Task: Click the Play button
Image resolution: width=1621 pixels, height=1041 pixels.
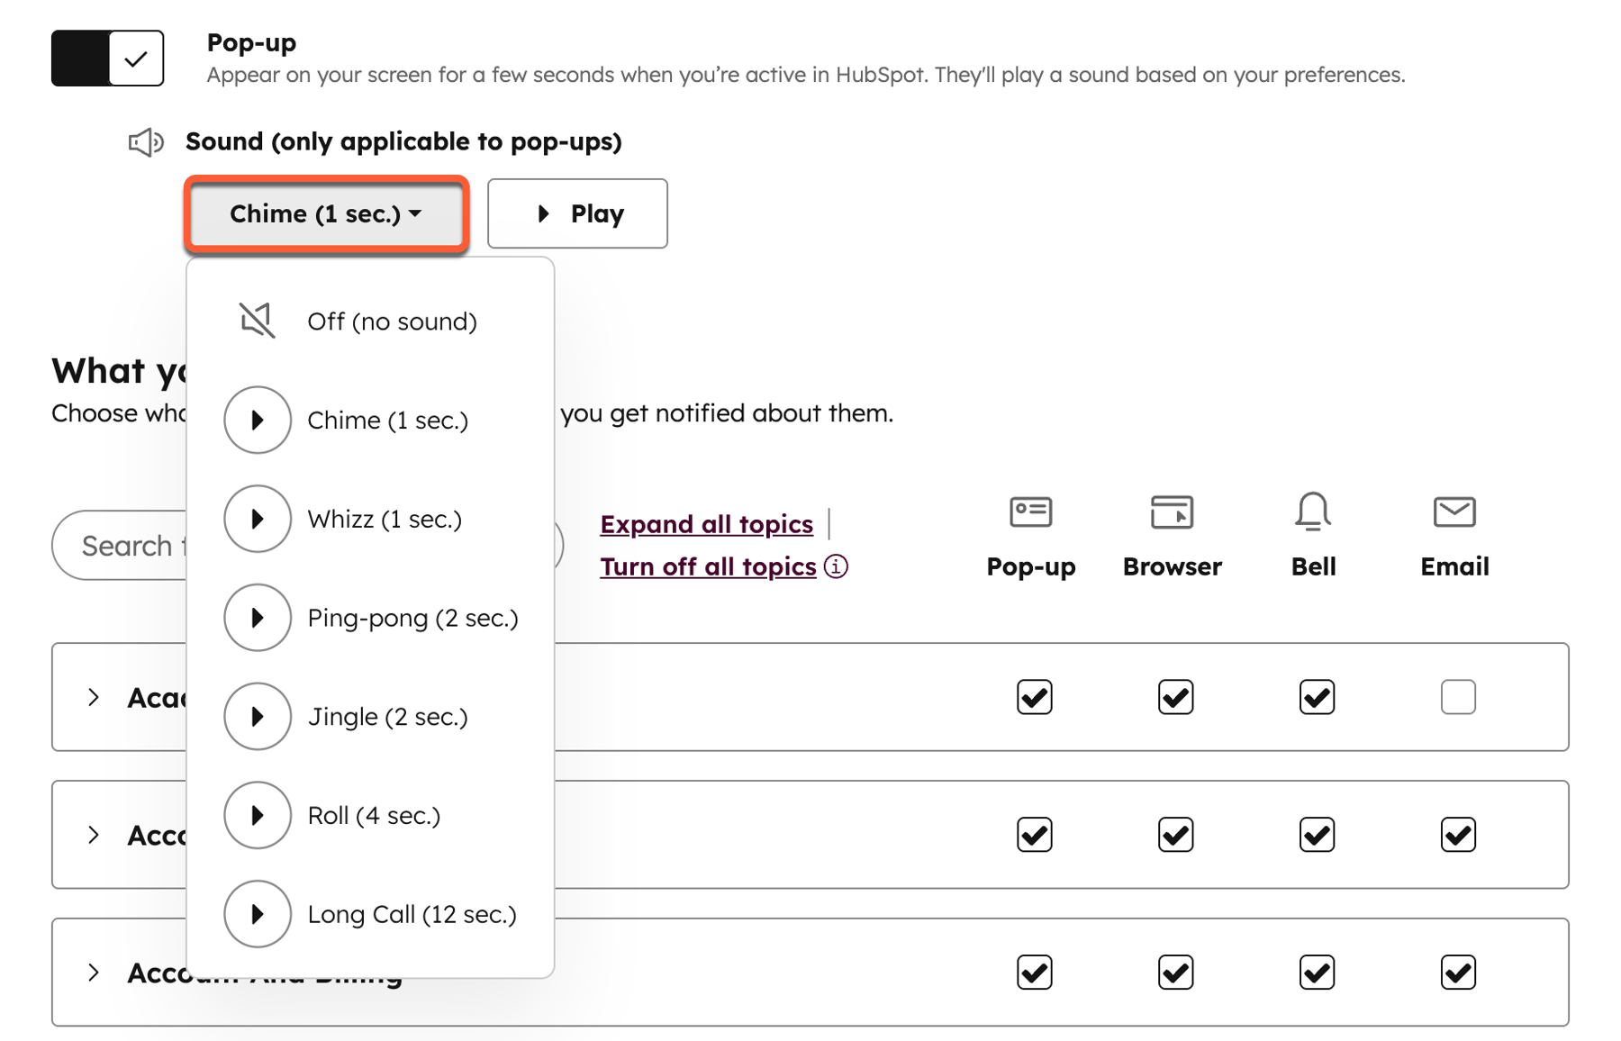Action: pos(577,213)
